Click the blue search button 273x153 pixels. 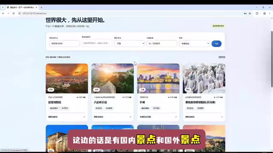coord(216,43)
